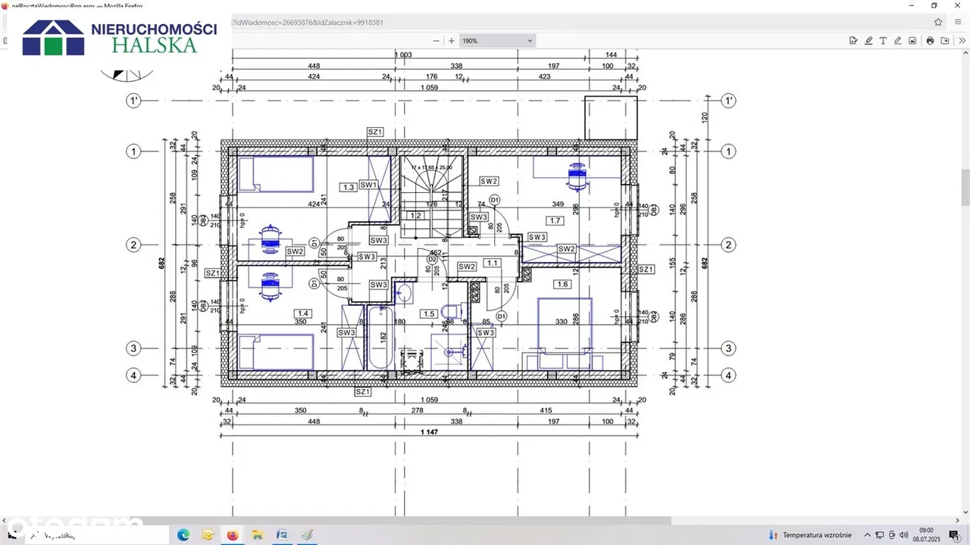Select the freehand draw tool
This screenshot has height=545, width=970.
click(898, 41)
